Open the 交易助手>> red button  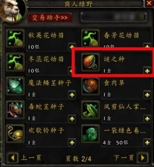50,18
